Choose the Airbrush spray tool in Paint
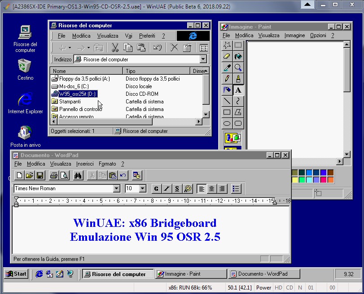This screenshot has width=364, height=294. [x=227, y=90]
